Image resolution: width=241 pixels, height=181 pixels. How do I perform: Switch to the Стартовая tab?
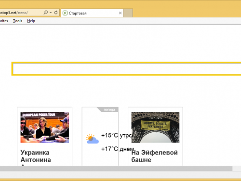click(x=92, y=13)
